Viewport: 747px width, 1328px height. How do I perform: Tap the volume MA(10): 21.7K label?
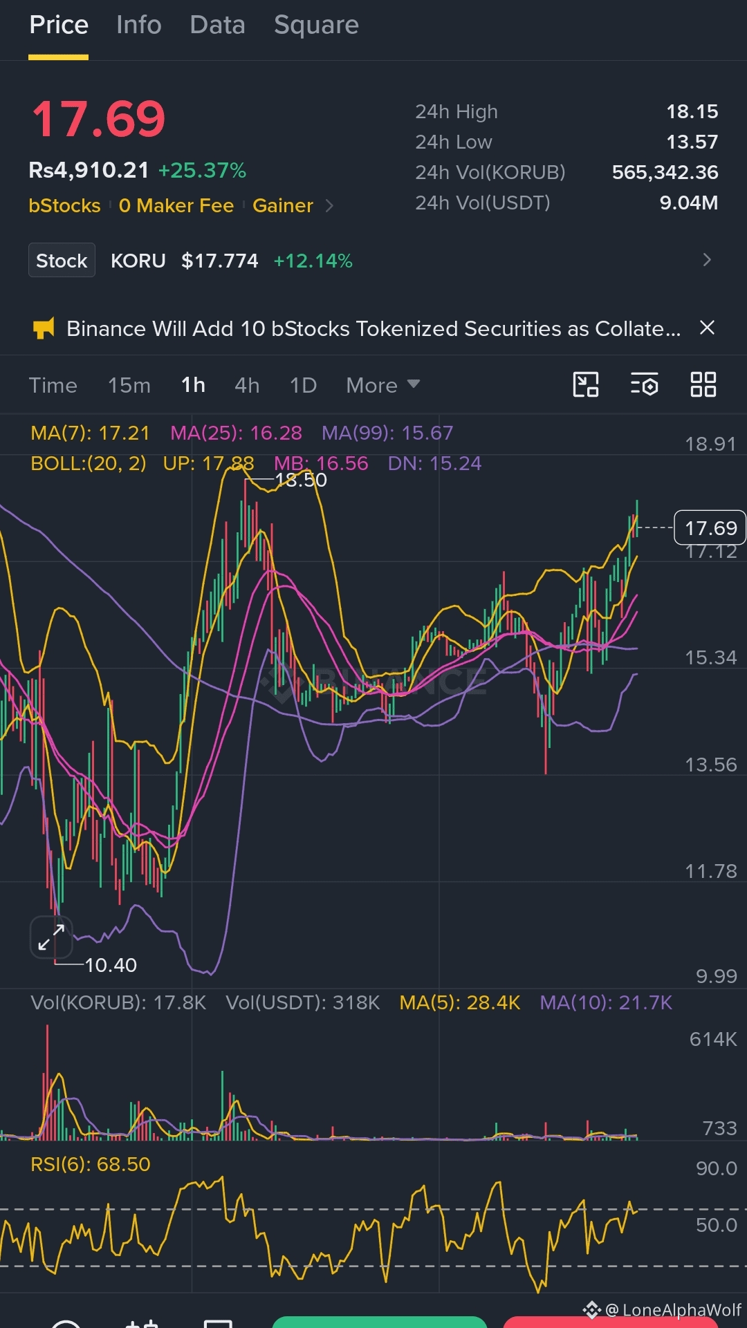click(606, 1003)
